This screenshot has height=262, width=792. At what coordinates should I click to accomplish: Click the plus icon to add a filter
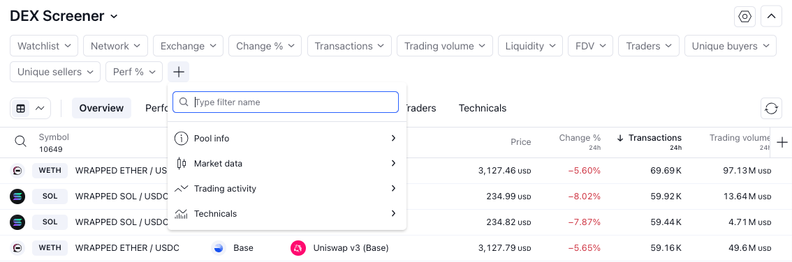tap(178, 72)
